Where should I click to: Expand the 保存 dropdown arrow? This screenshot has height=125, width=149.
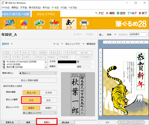pos(12,44)
